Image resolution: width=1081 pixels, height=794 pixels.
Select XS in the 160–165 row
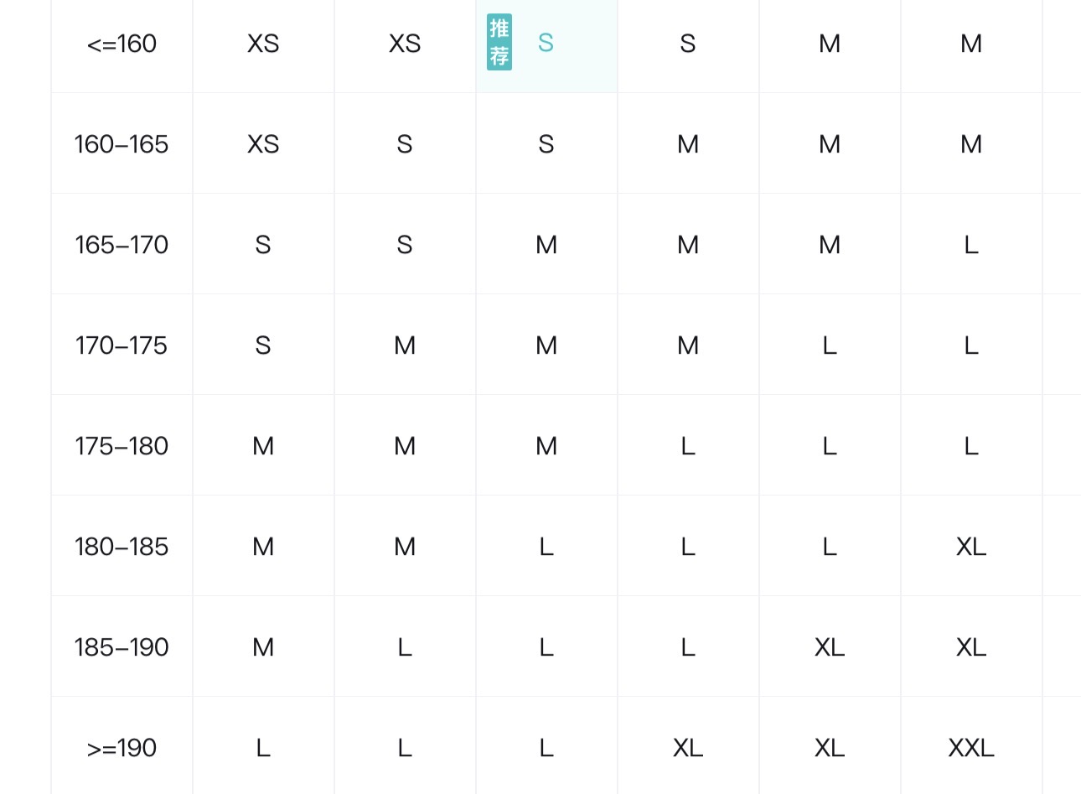coord(263,144)
